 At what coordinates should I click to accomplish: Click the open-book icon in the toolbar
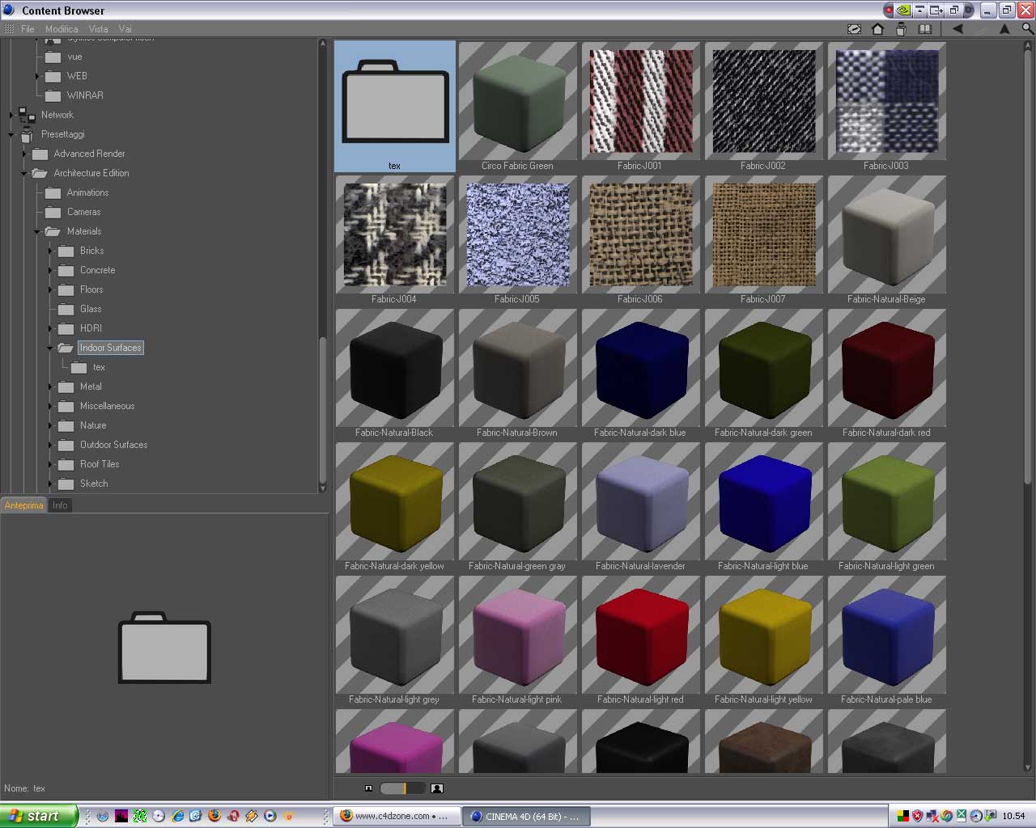click(x=925, y=29)
